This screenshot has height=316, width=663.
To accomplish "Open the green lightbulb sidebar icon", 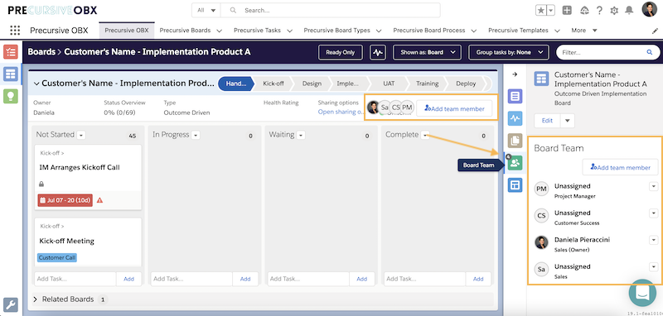I will (x=11, y=96).
